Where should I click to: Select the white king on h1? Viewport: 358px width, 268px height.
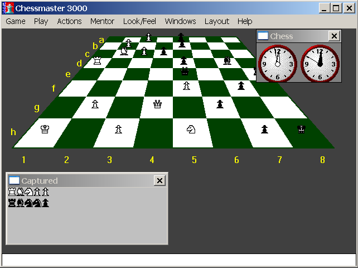tap(45, 129)
